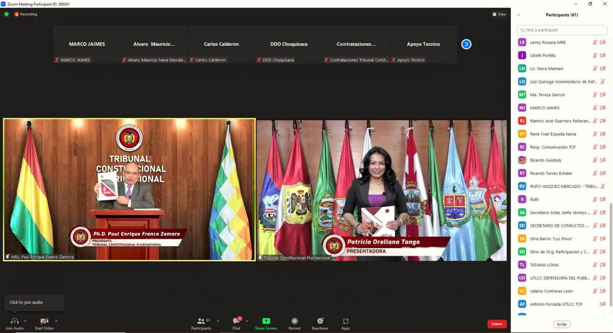
Task: Click the Invite button
Action: [561, 324]
